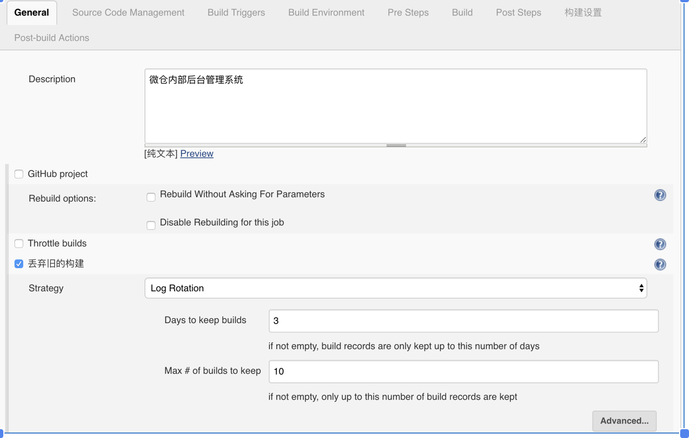Enable the GitHub project checkbox

[x=19, y=174]
